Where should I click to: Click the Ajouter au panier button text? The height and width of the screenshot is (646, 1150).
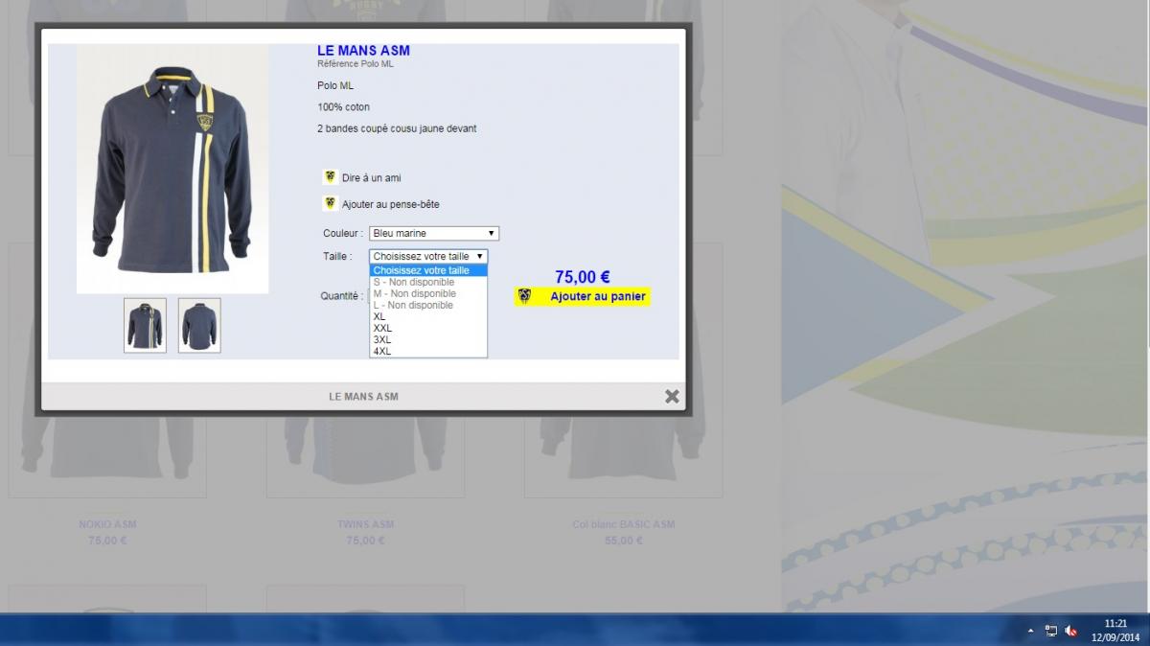point(597,297)
